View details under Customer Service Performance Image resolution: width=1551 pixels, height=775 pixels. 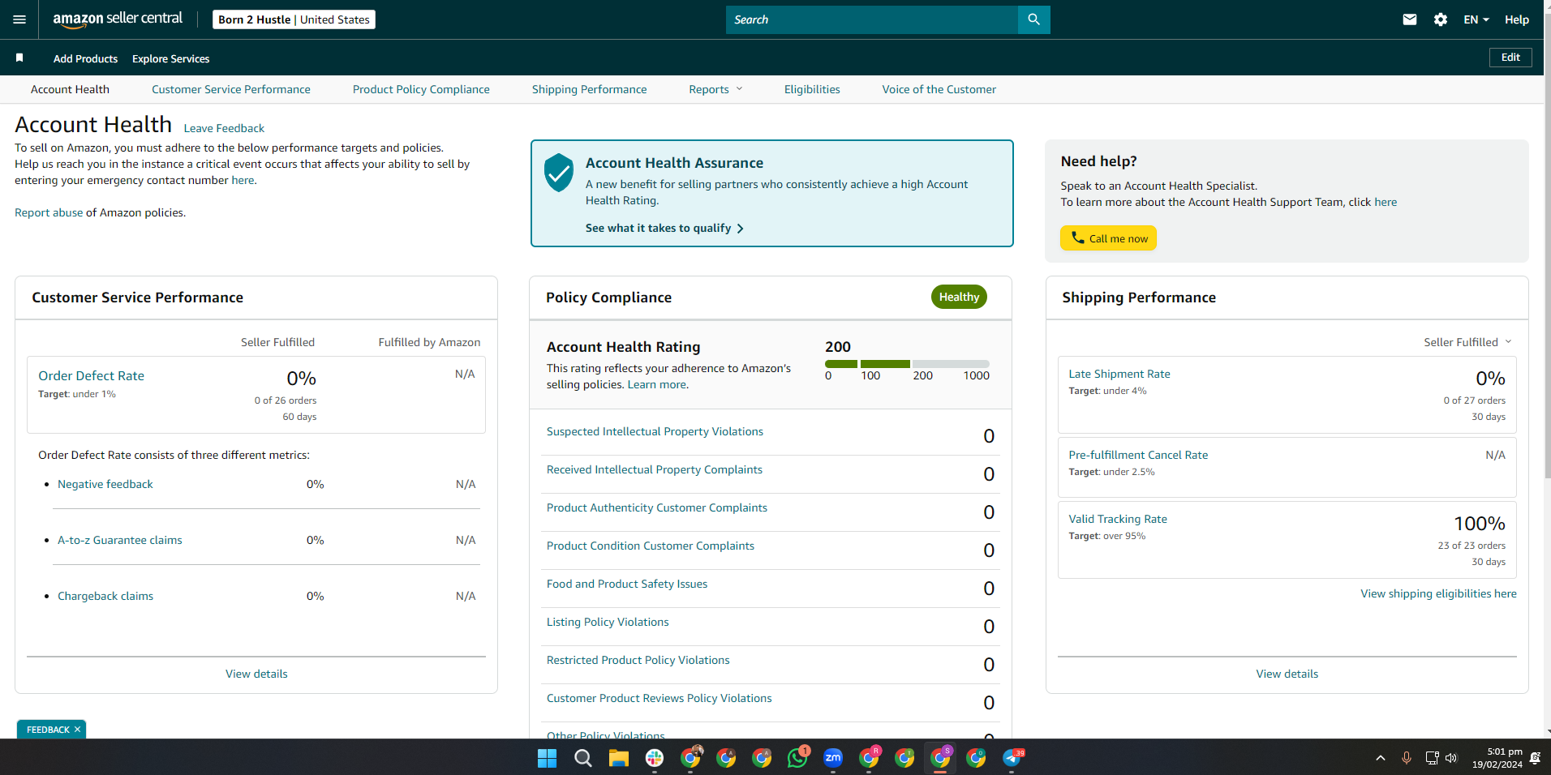(256, 674)
